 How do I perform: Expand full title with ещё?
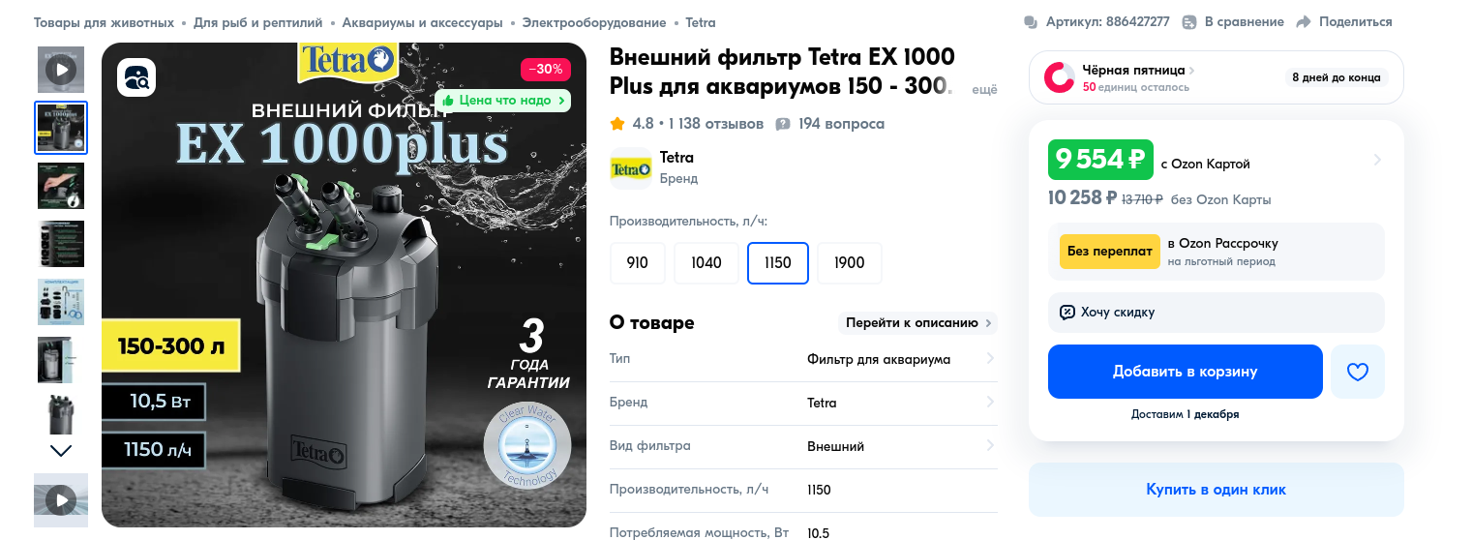pos(984,90)
